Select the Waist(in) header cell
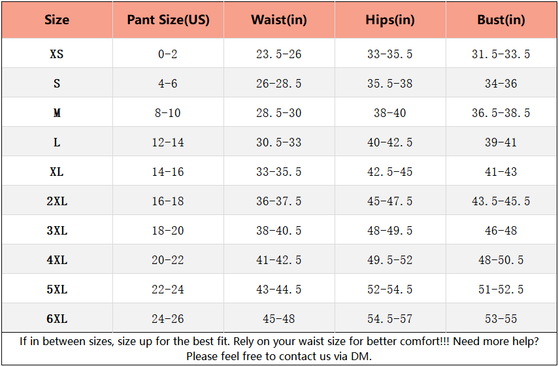Image resolution: width=558 pixels, height=366 pixels. tap(279, 20)
